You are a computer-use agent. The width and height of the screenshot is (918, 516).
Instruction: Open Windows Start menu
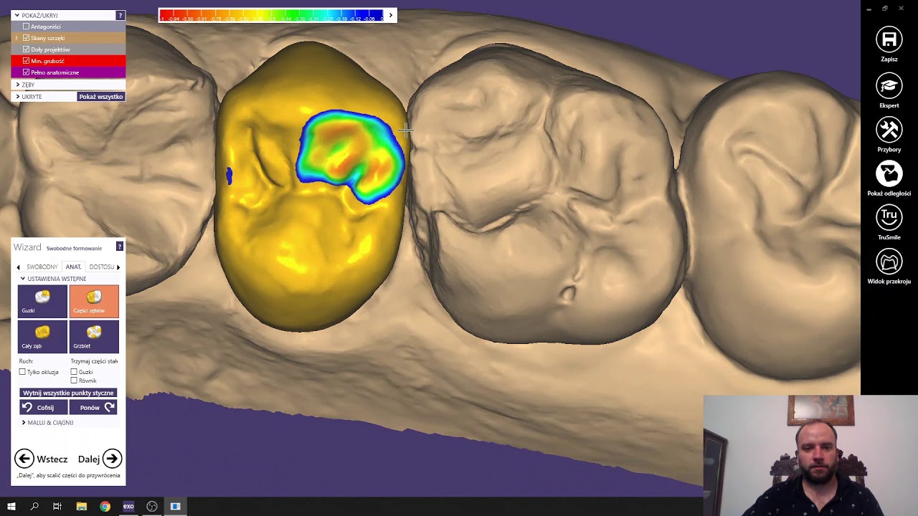(11, 507)
